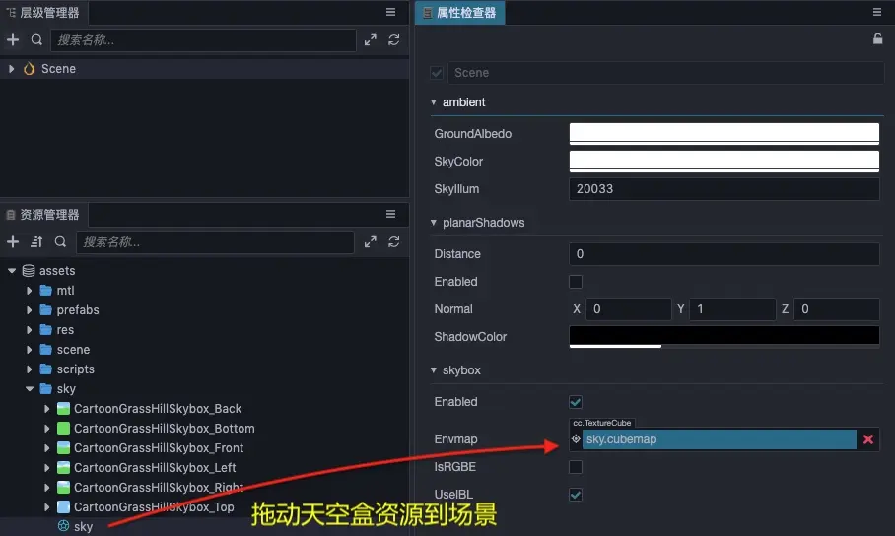Open the hierarchy panel menu
895x536 pixels.
391,12
